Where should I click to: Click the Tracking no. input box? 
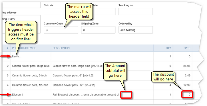(x=136, y=11)
